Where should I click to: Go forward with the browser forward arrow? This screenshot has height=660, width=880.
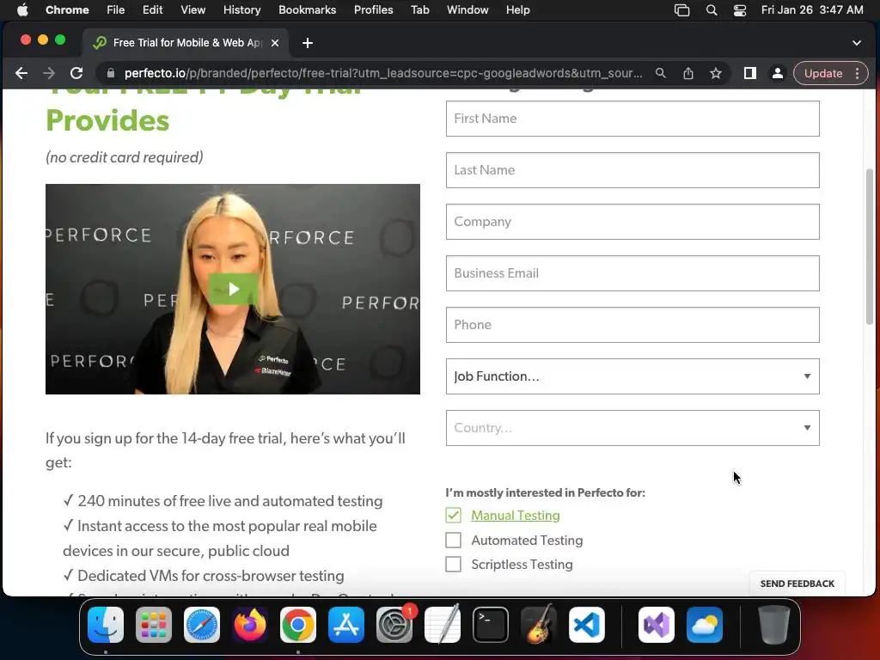(49, 74)
